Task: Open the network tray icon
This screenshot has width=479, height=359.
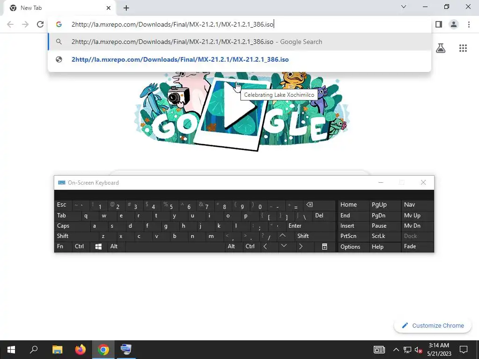Action: click(407, 350)
